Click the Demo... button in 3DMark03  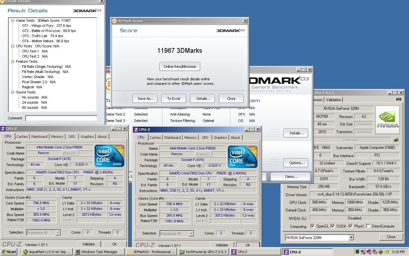290,177
